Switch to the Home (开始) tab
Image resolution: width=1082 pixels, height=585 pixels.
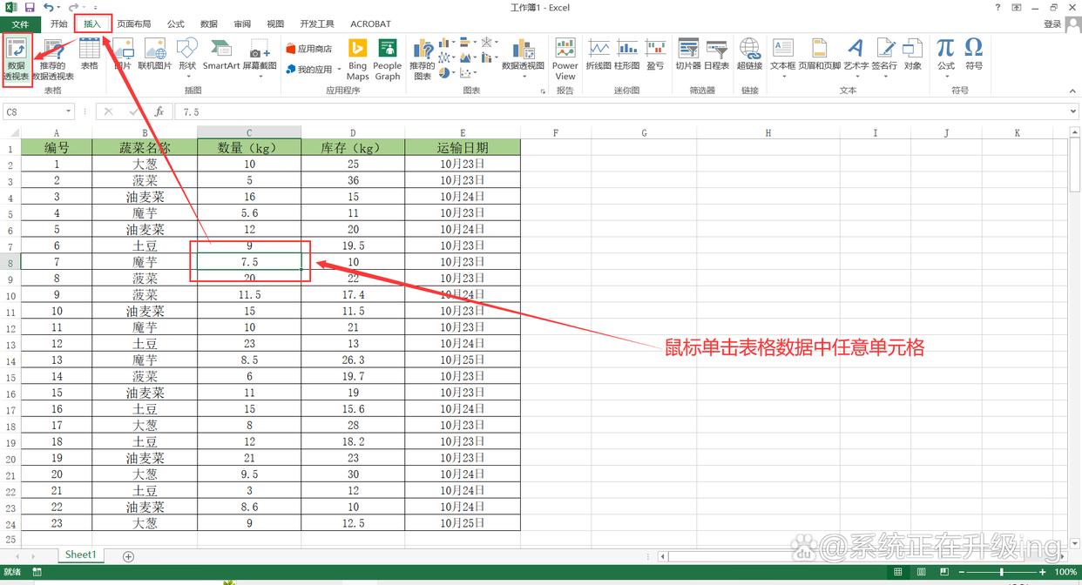click(58, 24)
